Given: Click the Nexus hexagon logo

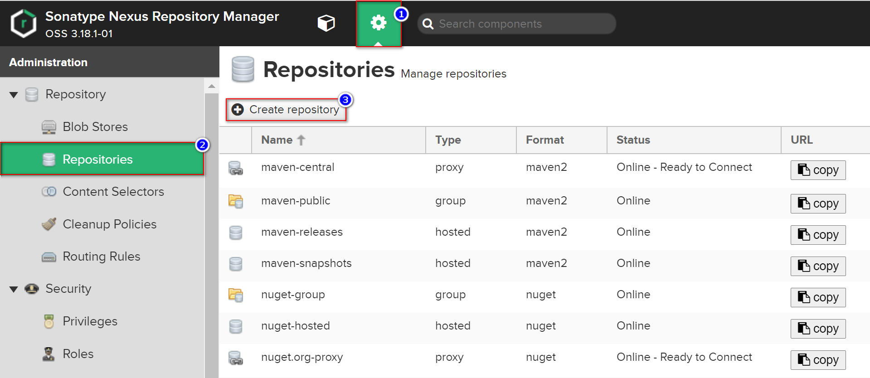Looking at the screenshot, I should pyautogui.click(x=24, y=24).
